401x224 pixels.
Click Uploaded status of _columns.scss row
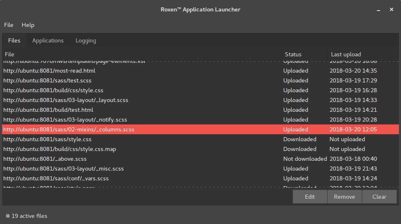pos(296,129)
